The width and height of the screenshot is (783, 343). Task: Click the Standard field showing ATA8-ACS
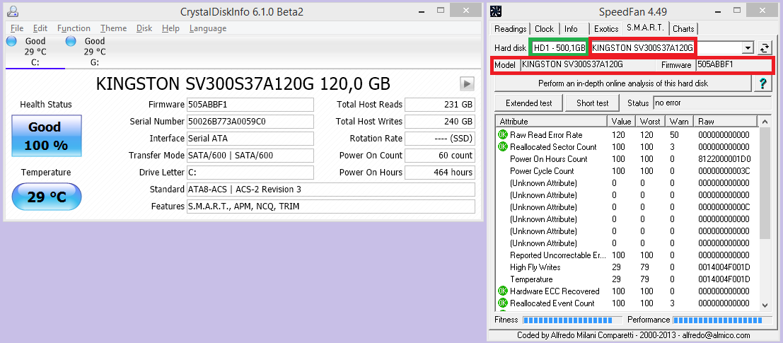pyautogui.click(x=330, y=190)
